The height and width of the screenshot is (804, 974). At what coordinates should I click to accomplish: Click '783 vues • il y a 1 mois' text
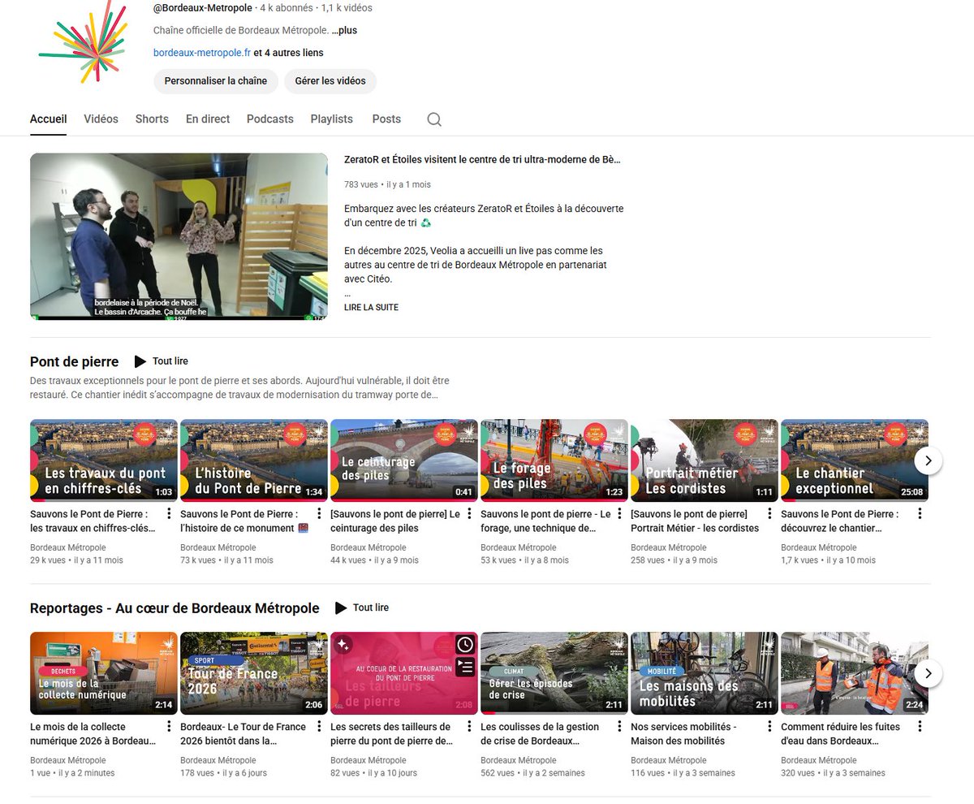point(387,184)
